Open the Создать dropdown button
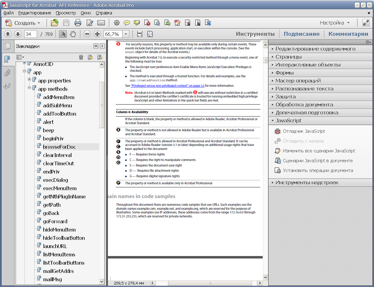This screenshot has height=287, width=374. coord(23,23)
